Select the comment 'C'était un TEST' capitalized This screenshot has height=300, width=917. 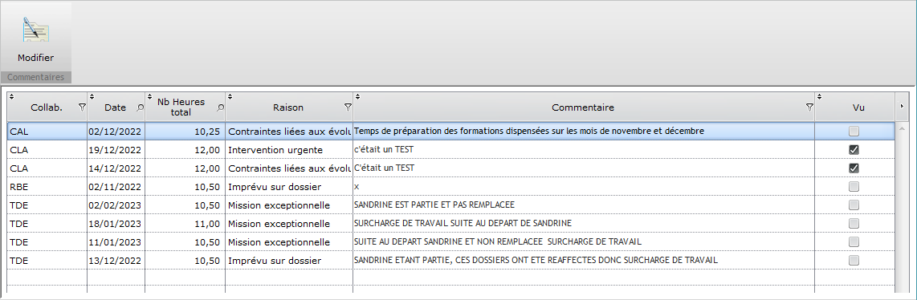click(x=585, y=168)
